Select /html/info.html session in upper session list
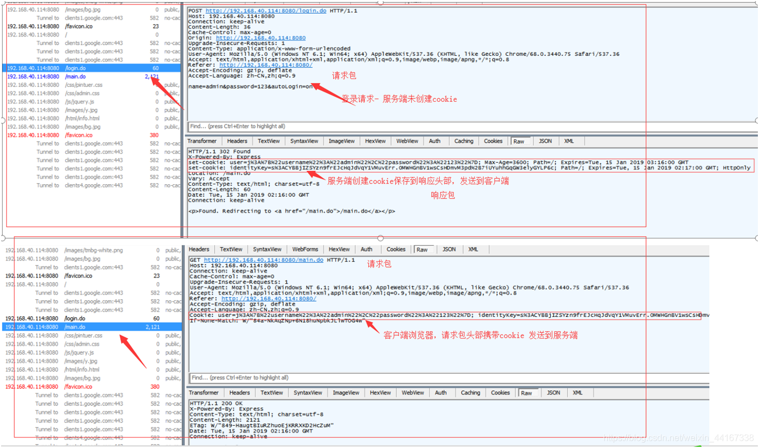Viewport: 759px width, 448px height. 92,118
